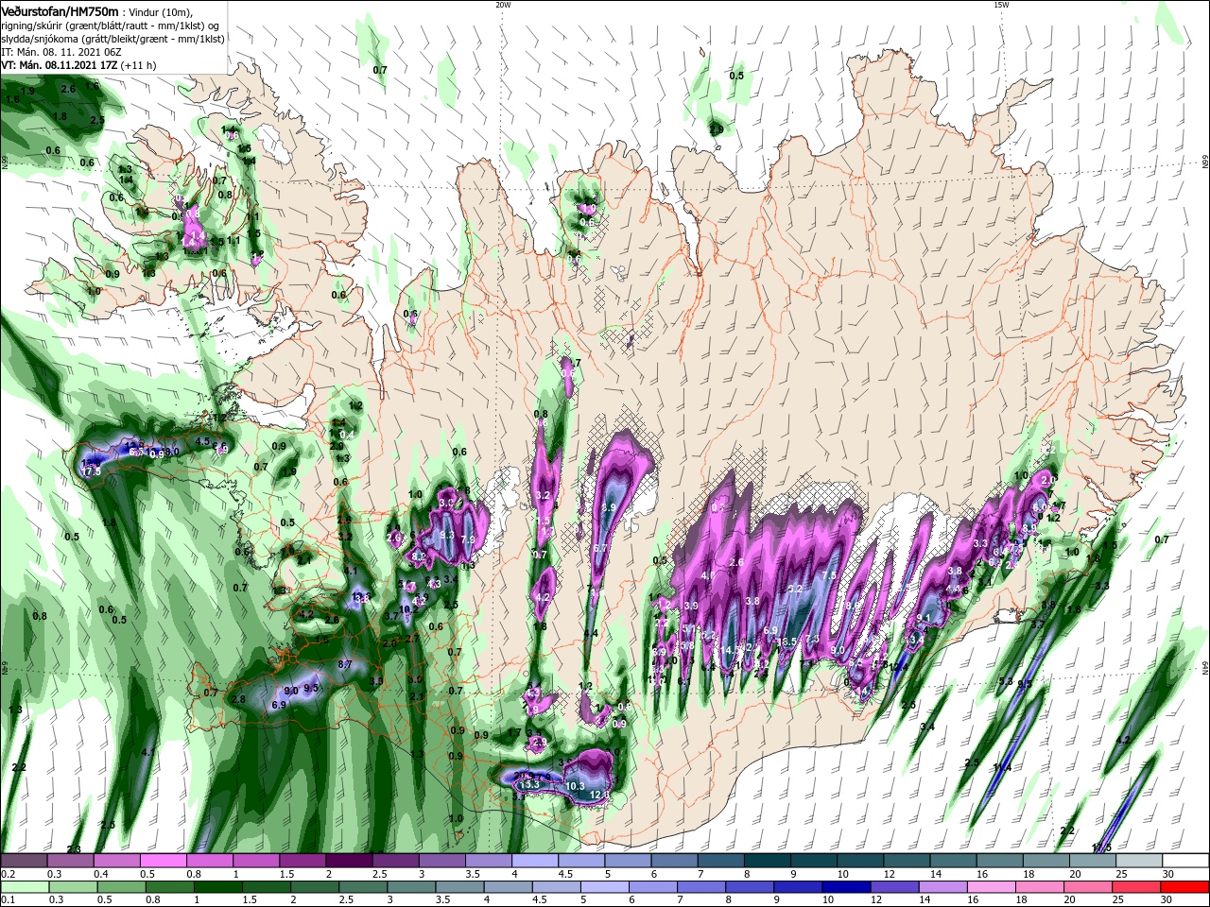Pick the darkest purple 2 swatch in upper legend row
1210x907 pixels.
tap(349, 862)
